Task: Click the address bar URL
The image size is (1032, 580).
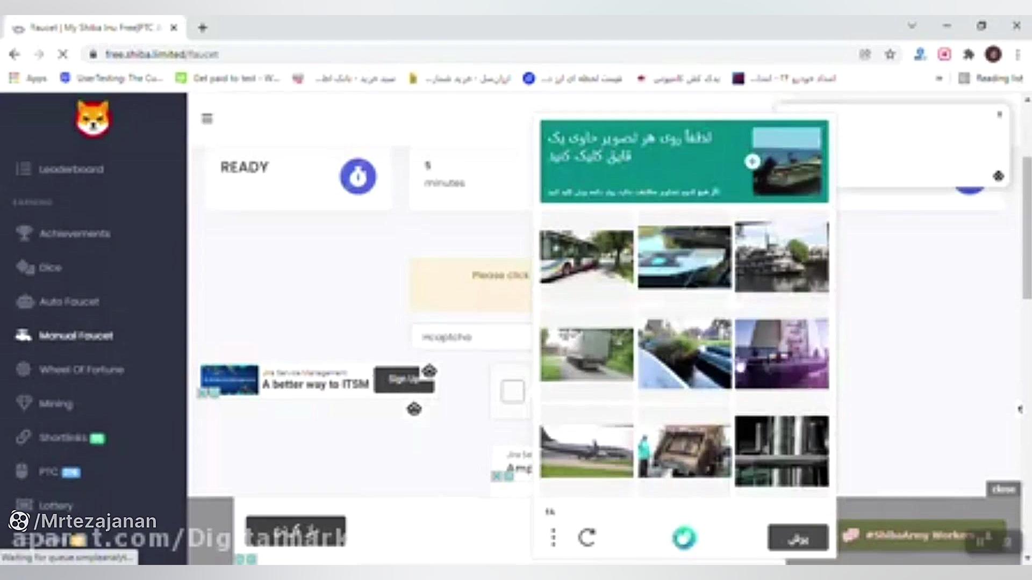Action: coord(161,54)
